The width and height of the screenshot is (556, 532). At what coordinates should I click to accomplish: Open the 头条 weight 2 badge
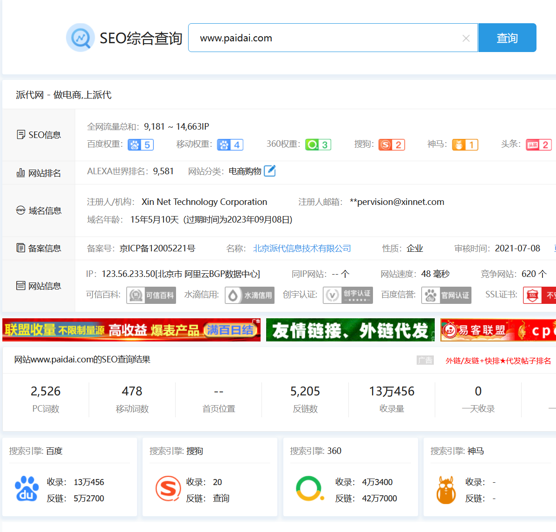pyautogui.click(x=539, y=144)
